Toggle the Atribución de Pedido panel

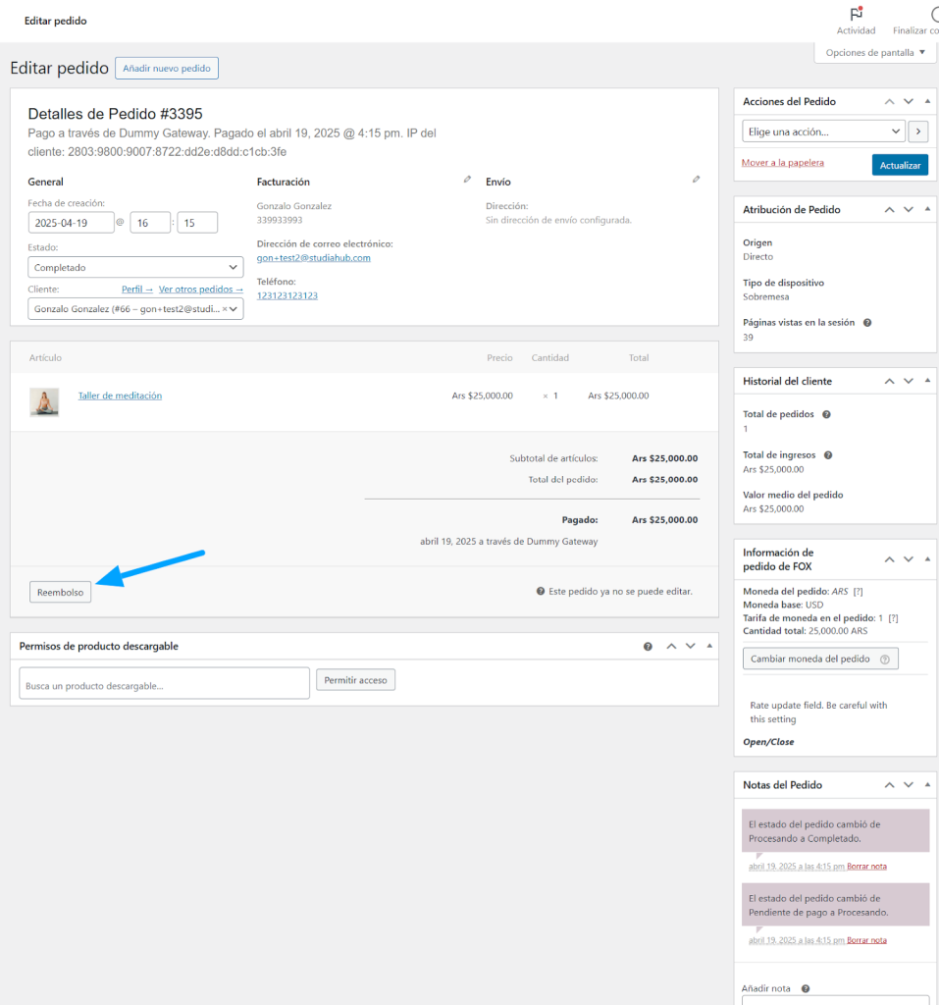tap(928, 209)
